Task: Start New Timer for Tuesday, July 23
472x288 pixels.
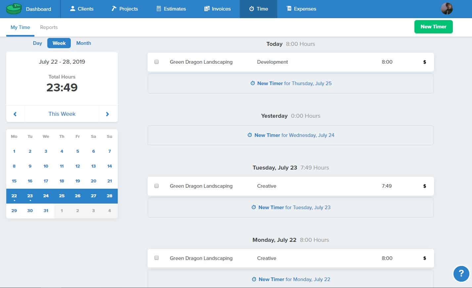Action: 290,208
